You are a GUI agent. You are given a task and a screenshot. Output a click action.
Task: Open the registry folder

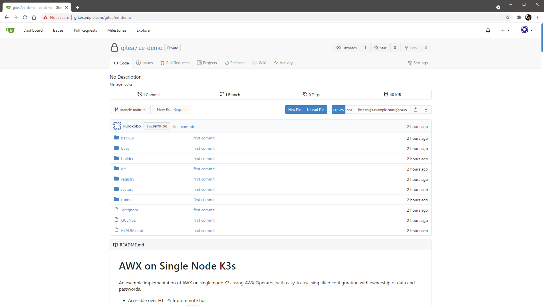(x=128, y=179)
